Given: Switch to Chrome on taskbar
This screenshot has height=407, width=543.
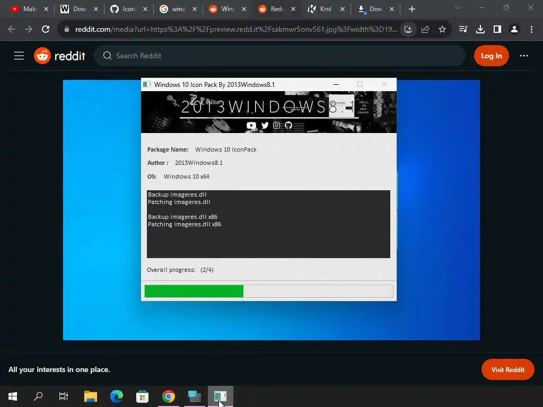Looking at the screenshot, I should pyautogui.click(x=169, y=396).
